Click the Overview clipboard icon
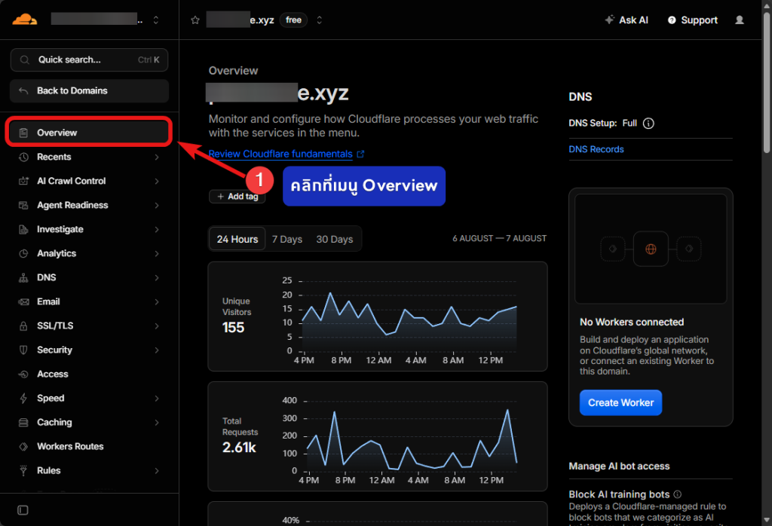The width and height of the screenshot is (772, 526). pyautogui.click(x=23, y=133)
